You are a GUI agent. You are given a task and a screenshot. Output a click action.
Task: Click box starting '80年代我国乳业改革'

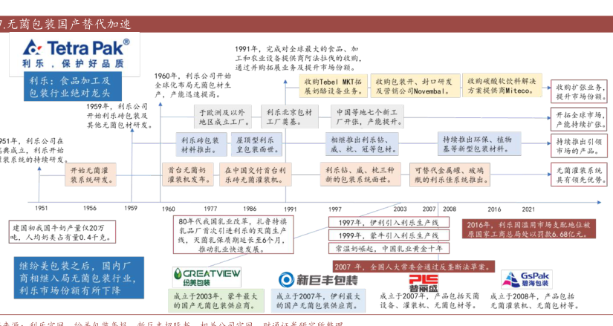[x=233, y=235]
